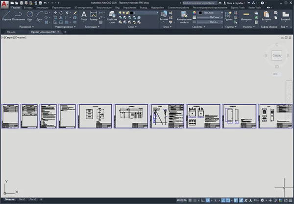Click the keyword search input field
The height and width of the screenshot is (204, 294).
click(199, 3)
